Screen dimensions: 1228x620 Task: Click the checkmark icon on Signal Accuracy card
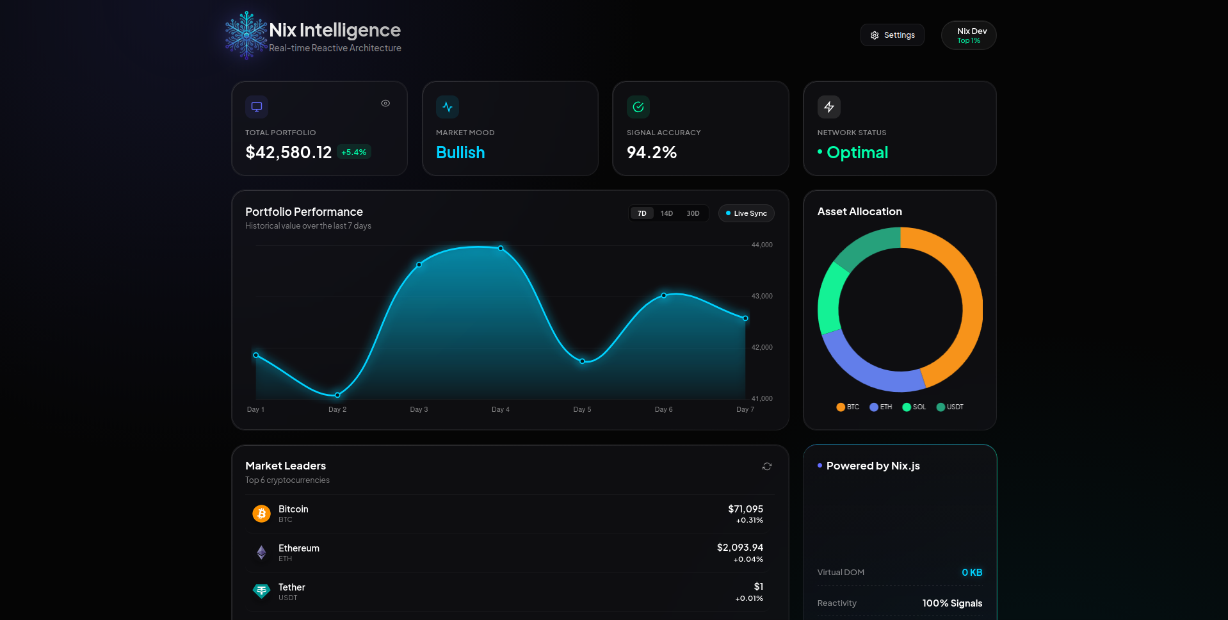(x=638, y=106)
